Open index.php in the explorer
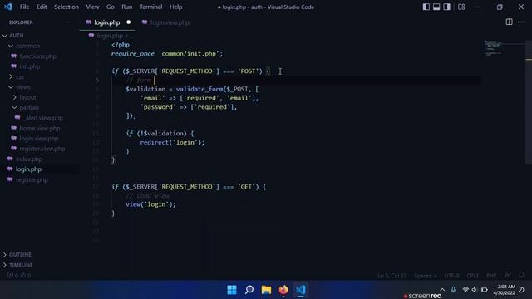This screenshot has width=532, height=299. (29, 159)
